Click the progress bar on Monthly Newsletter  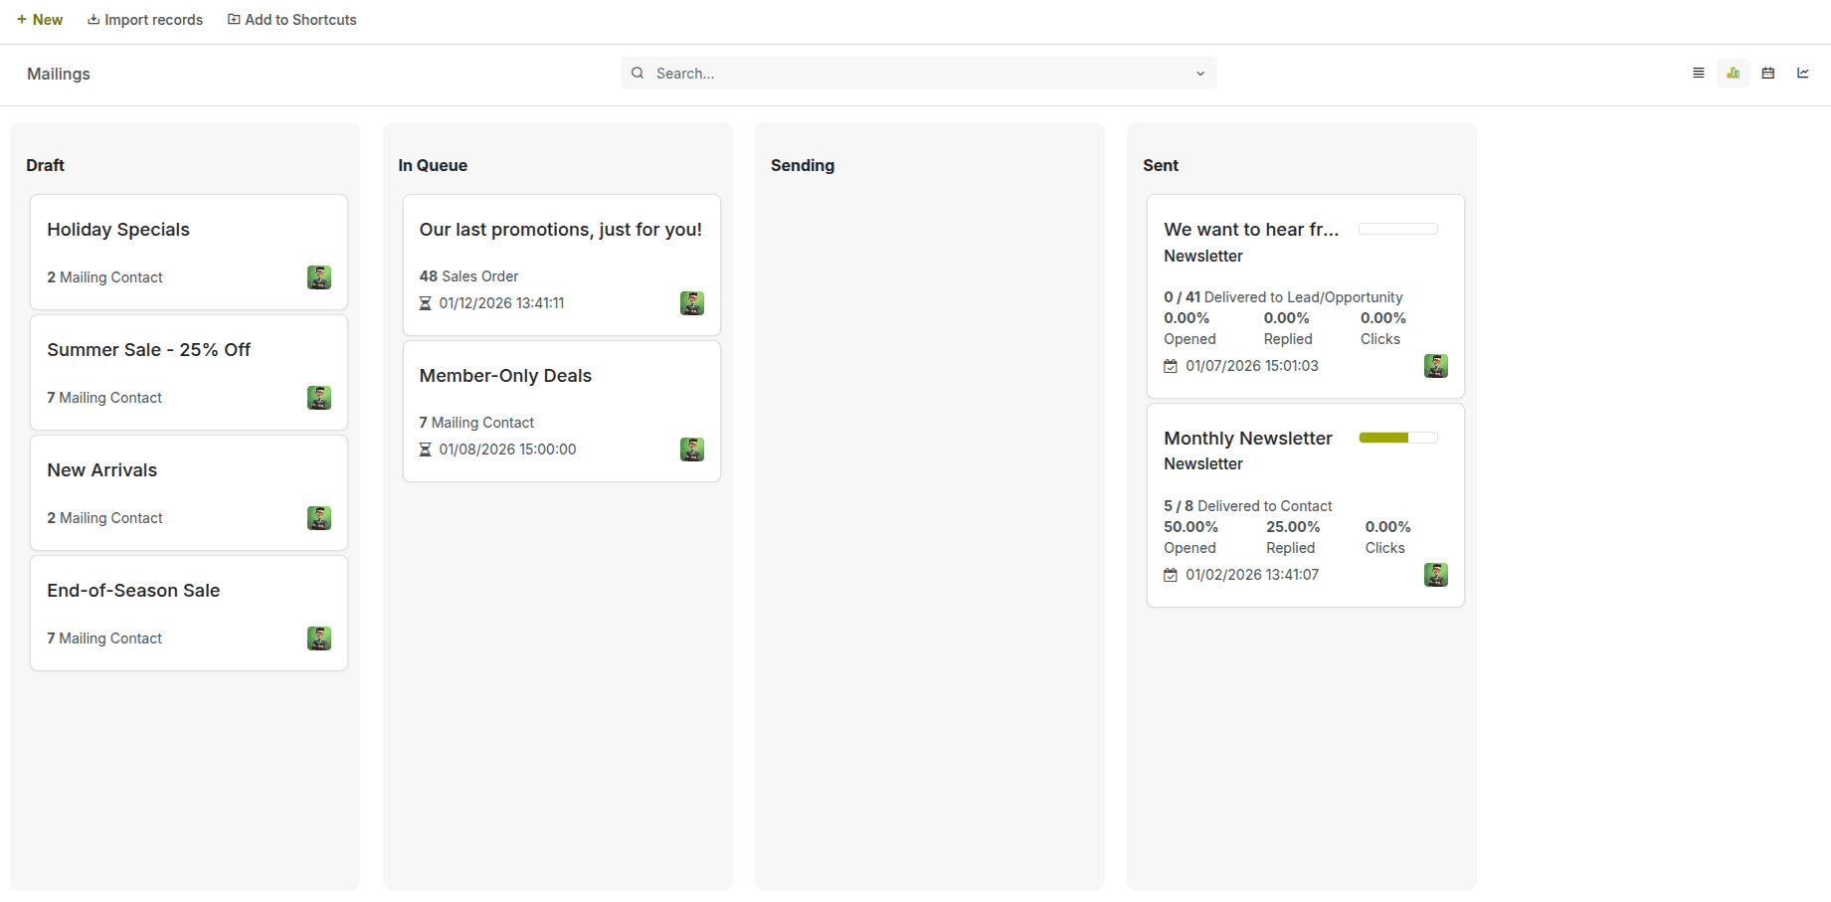click(1397, 438)
